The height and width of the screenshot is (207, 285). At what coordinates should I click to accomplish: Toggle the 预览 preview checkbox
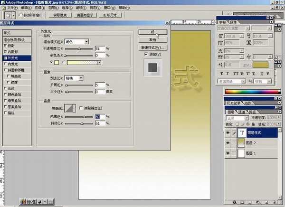[146, 54]
